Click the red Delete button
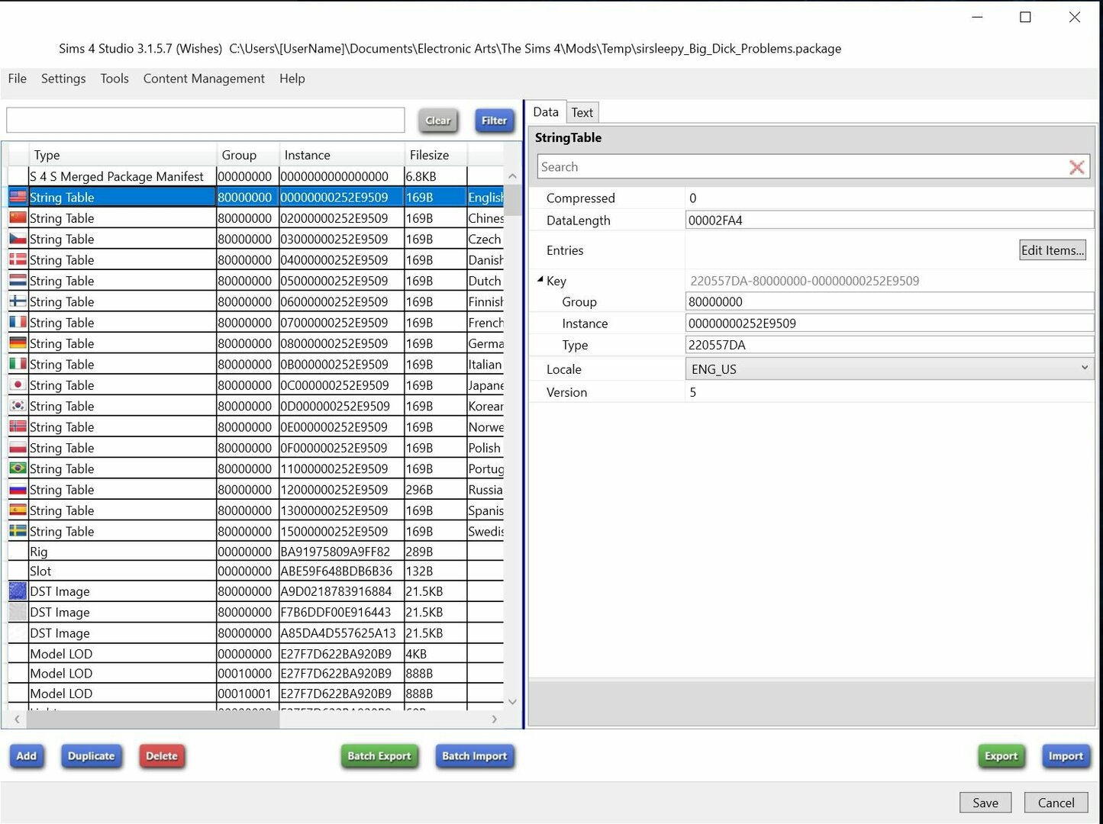1103x824 pixels. click(162, 756)
